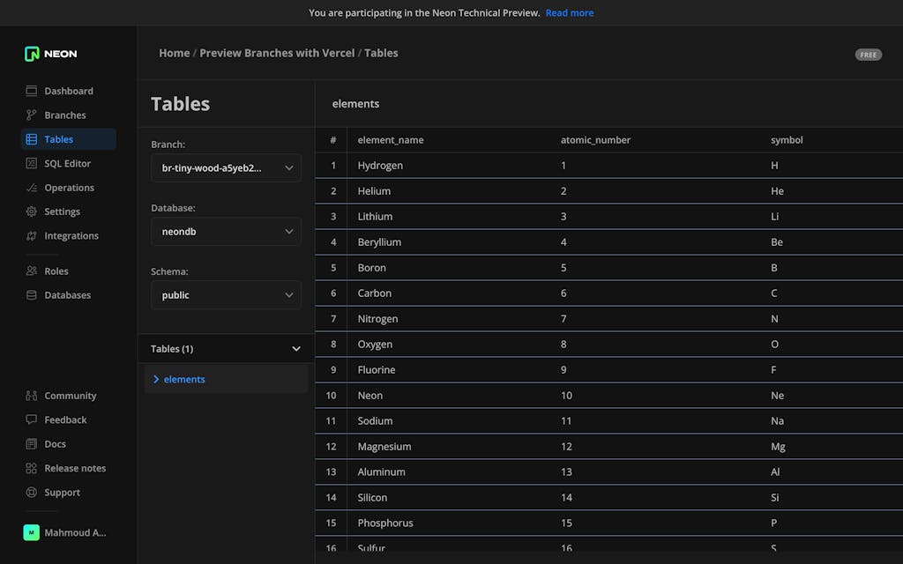This screenshot has width=903, height=564.
Task: Open Release notes from sidebar
Action: (x=74, y=469)
